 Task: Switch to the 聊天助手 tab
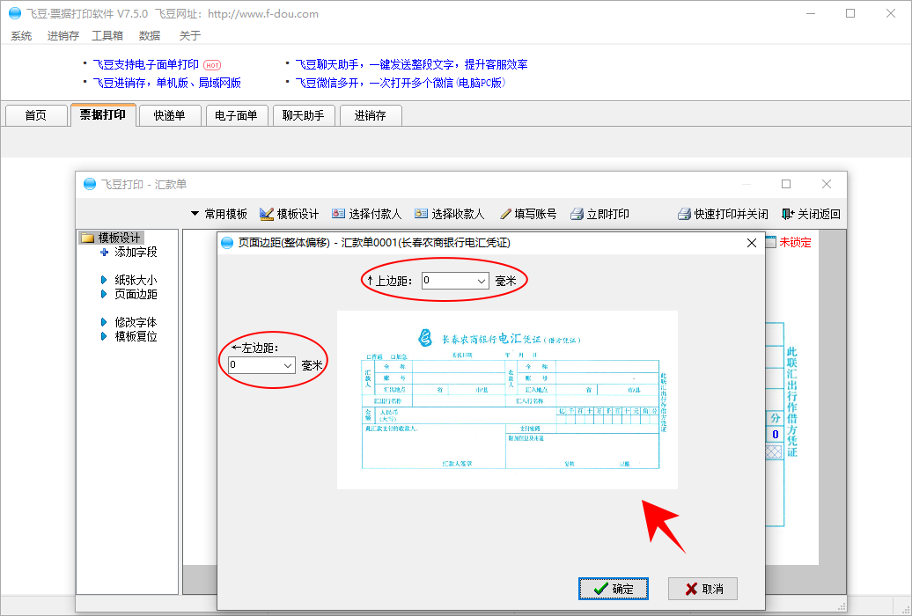[x=303, y=115]
